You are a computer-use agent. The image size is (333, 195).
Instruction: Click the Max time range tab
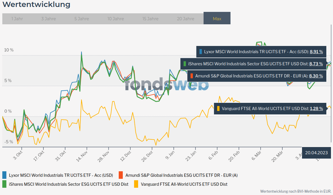coord(217,19)
